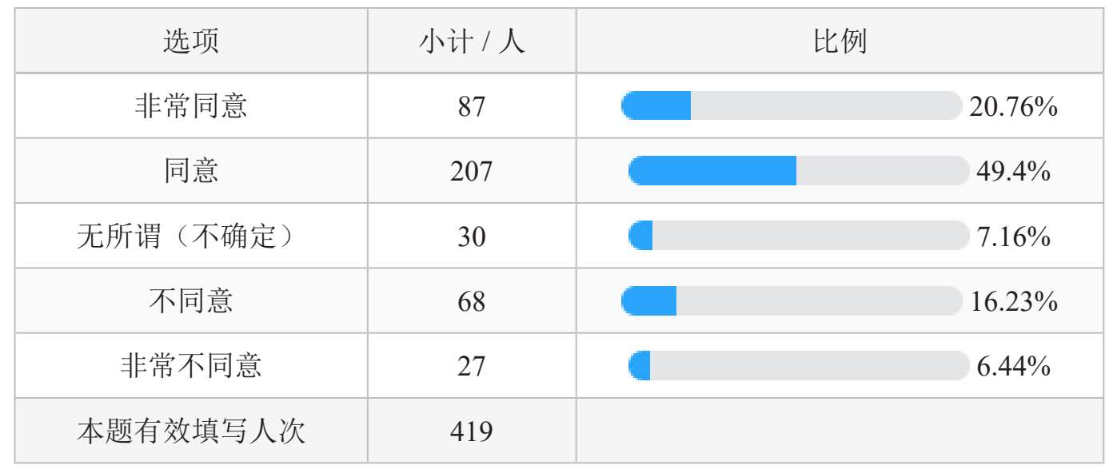
Task: Click the count value 87
Action: 472,106
